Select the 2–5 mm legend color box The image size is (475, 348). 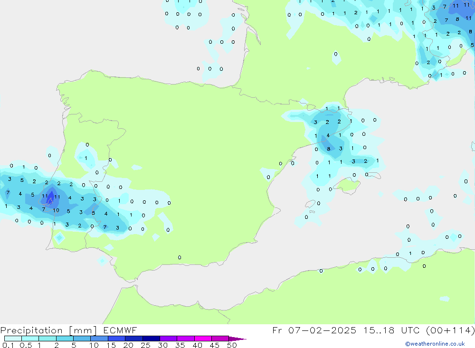tap(65, 339)
